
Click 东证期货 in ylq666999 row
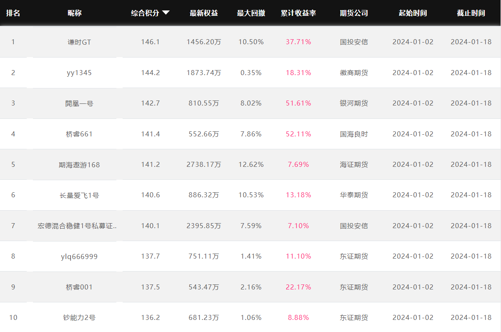click(354, 256)
